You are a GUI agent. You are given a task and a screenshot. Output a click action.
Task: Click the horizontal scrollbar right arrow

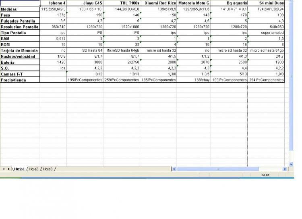tap(285, 169)
